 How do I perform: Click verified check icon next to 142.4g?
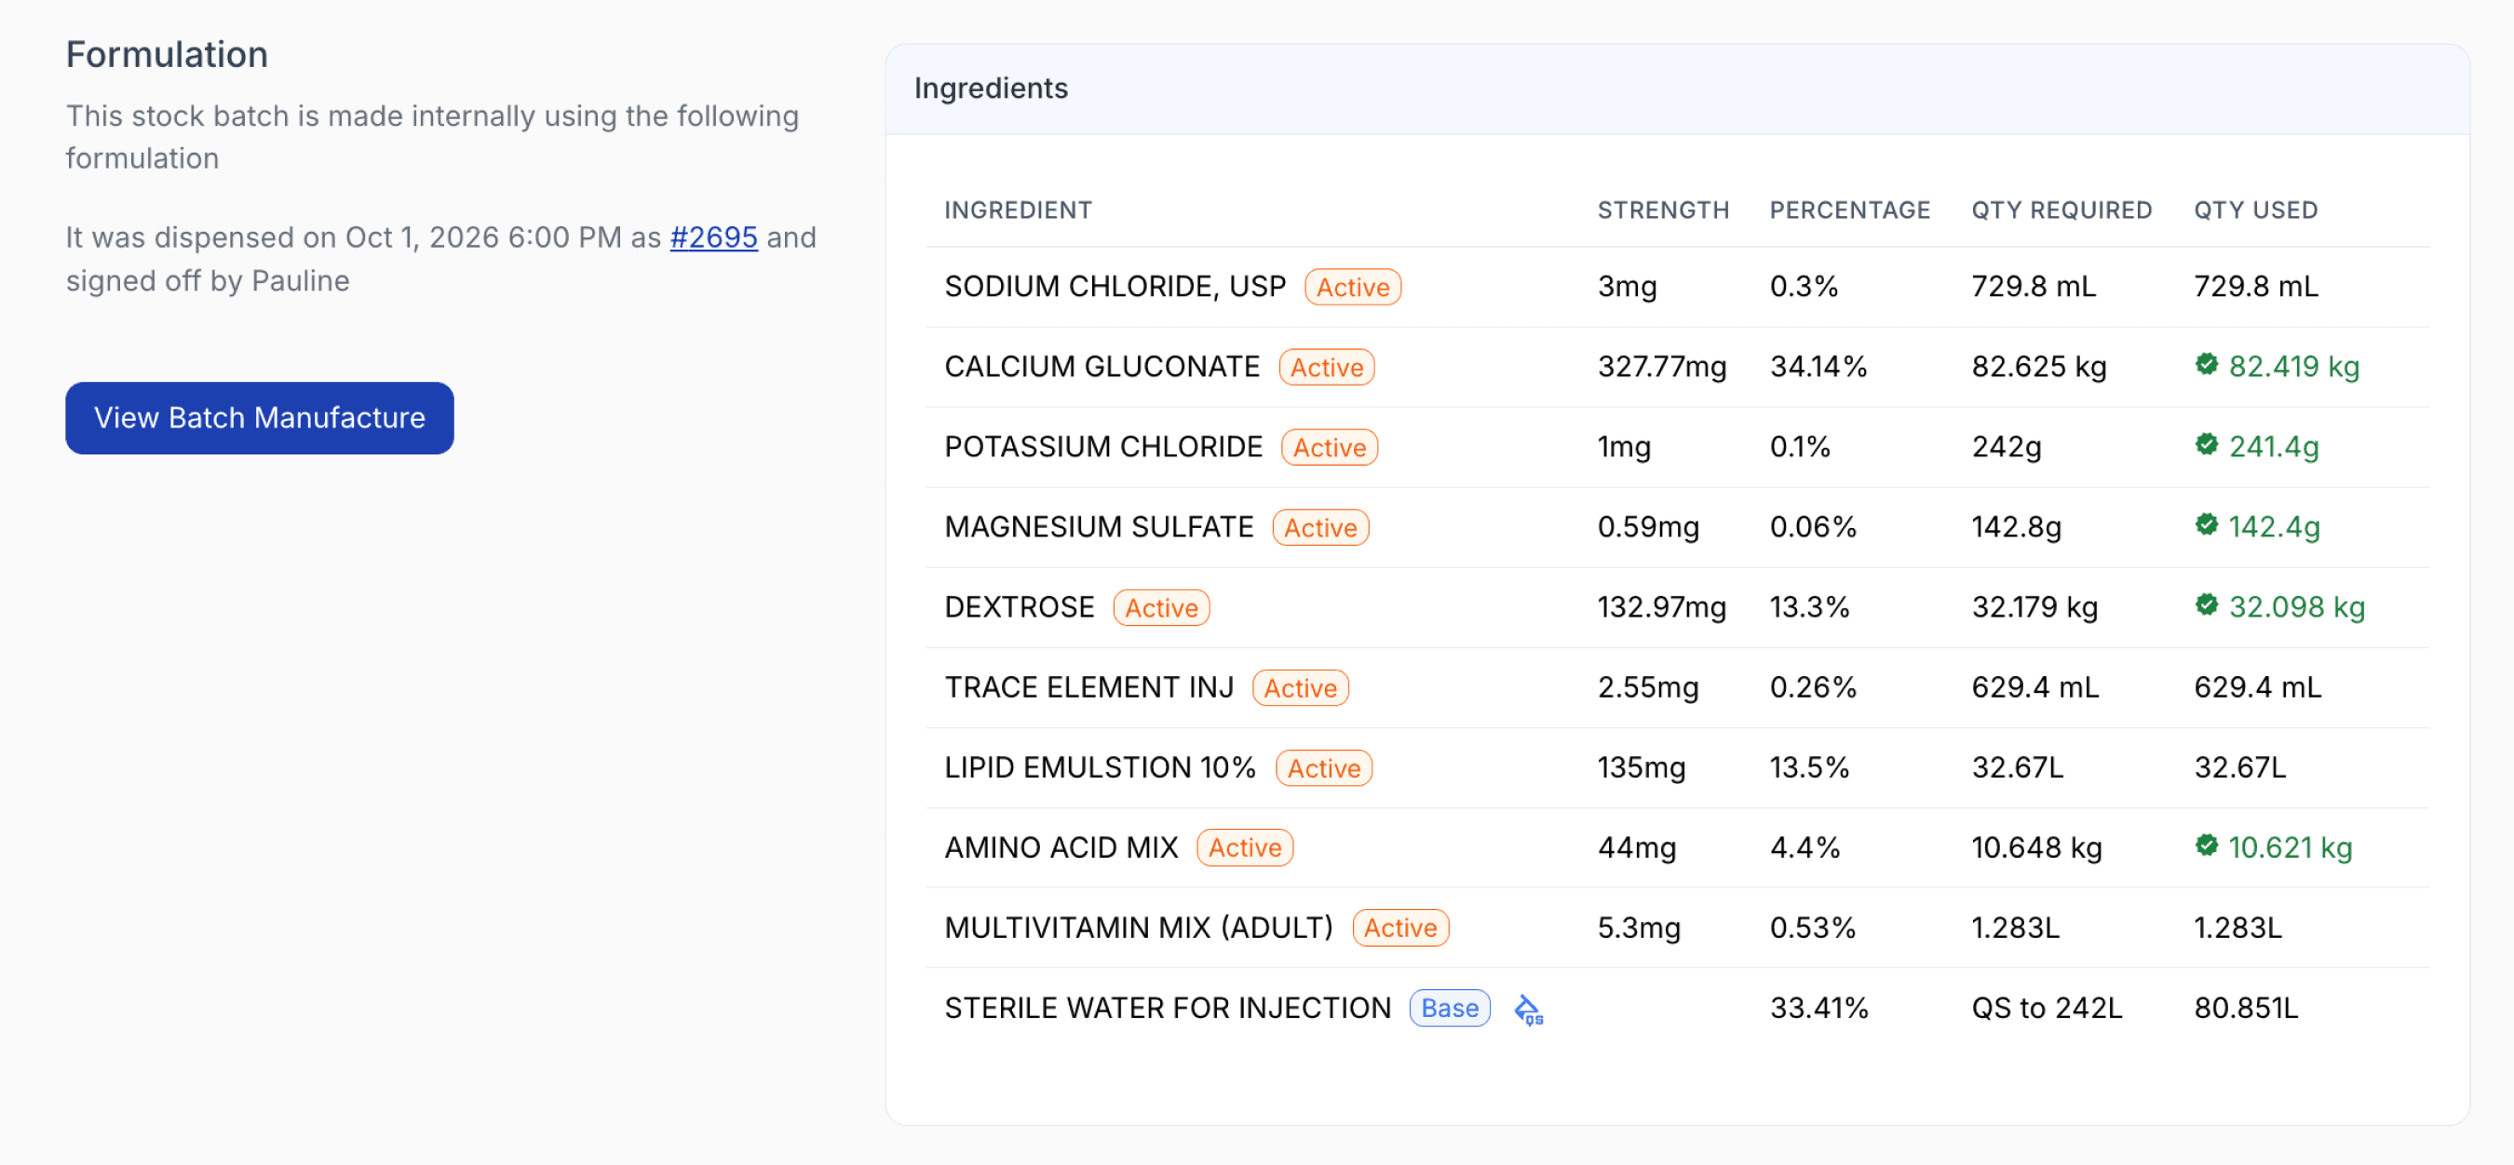click(2207, 525)
